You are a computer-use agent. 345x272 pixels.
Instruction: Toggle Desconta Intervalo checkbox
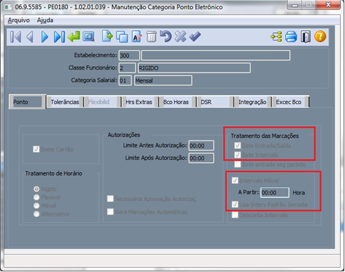(x=235, y=215)
